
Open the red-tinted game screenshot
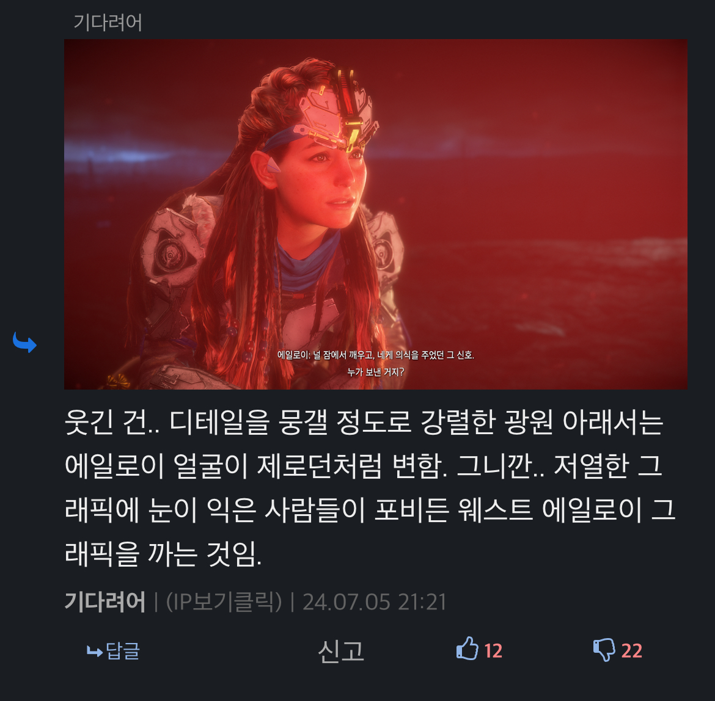click(x=376, y=214)
